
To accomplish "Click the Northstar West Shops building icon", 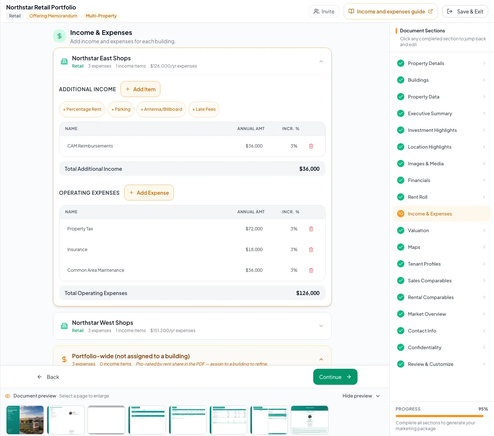I will 64,326.
